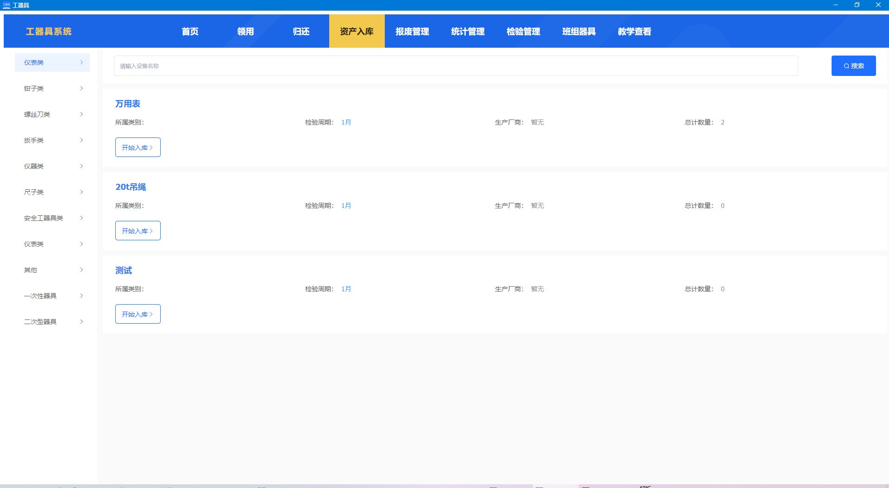889x488 pixels.
Task: Focus the 请输入设备名称 search field
Action: [x=456, y=66]
